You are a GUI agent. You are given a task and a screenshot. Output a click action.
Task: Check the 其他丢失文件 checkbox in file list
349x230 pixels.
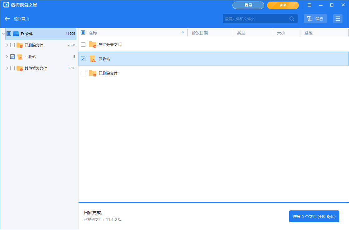coord(83,44)
